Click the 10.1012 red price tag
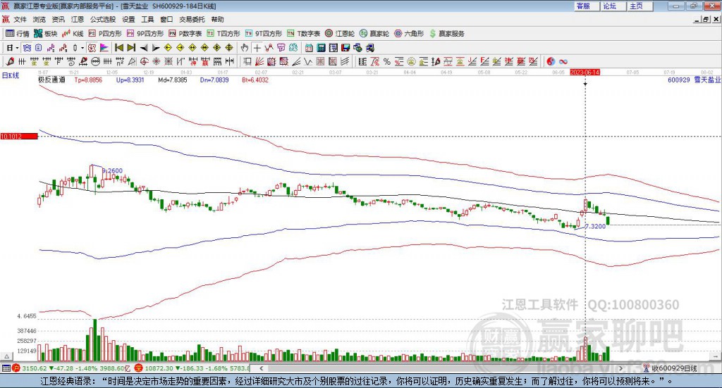Screen dimensions: 722x388 [x=19, y=136]
